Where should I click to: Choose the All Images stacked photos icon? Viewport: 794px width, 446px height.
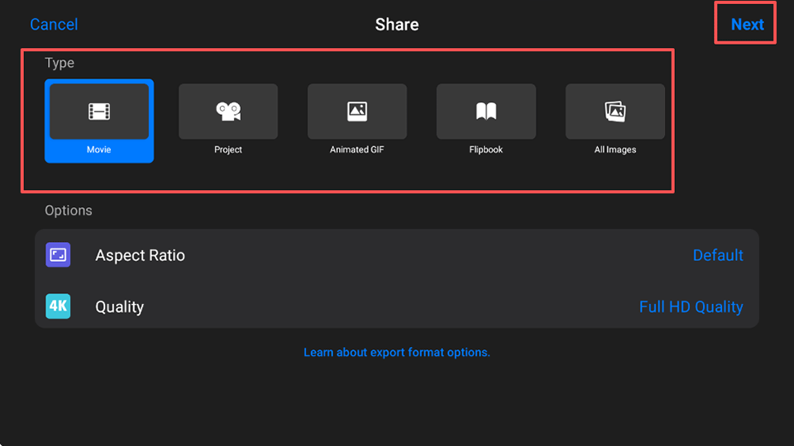pyautogui.click(x=615, y=111)
